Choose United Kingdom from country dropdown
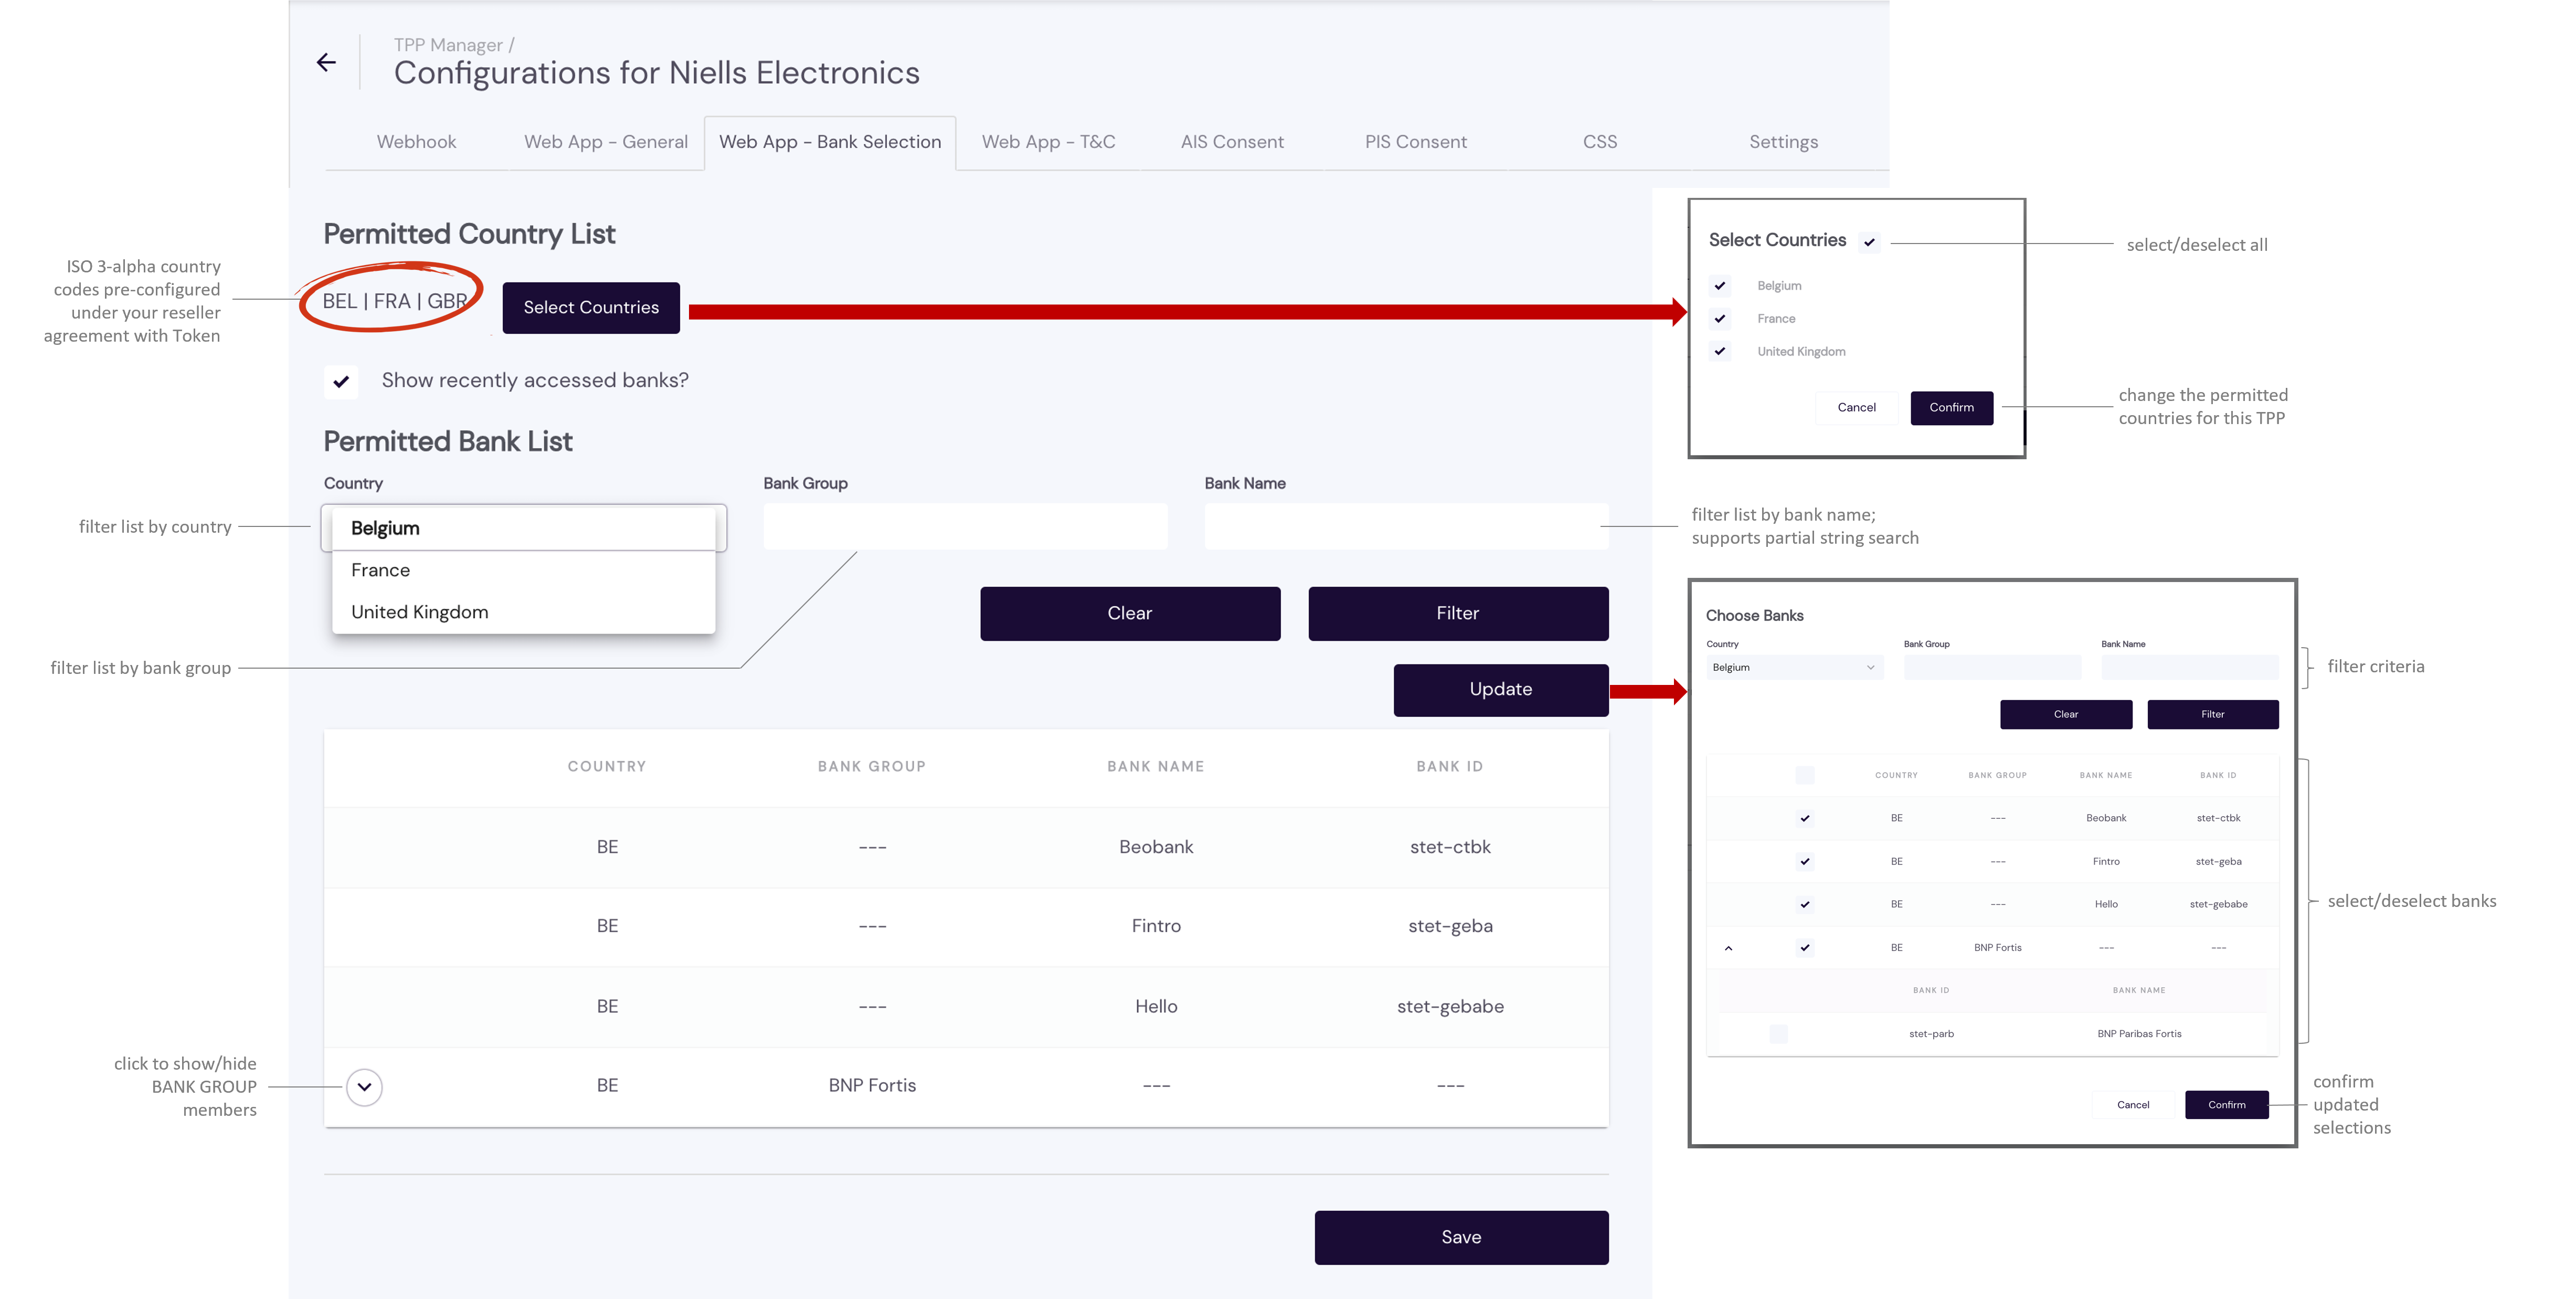 point(419,612)
